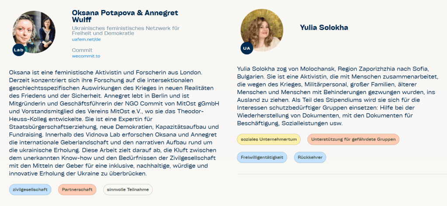447x206 pixels.
Task: Select the zivilgesellschaft tag
Action: click(x=30, y=190)
